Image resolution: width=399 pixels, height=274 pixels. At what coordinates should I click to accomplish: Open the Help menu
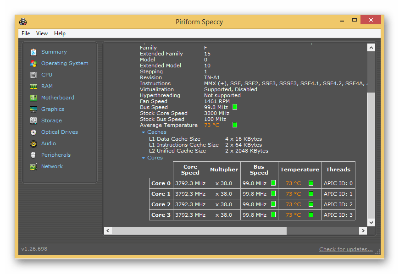[60, 33]
